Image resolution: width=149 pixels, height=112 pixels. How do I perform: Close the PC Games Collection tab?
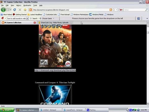tap(35, 22)
